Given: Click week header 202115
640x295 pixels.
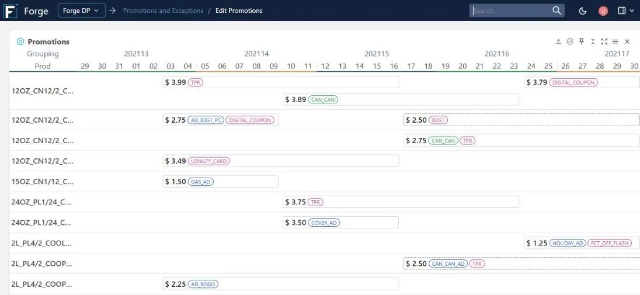Looking at the screenshot, I should click(377, 54).
